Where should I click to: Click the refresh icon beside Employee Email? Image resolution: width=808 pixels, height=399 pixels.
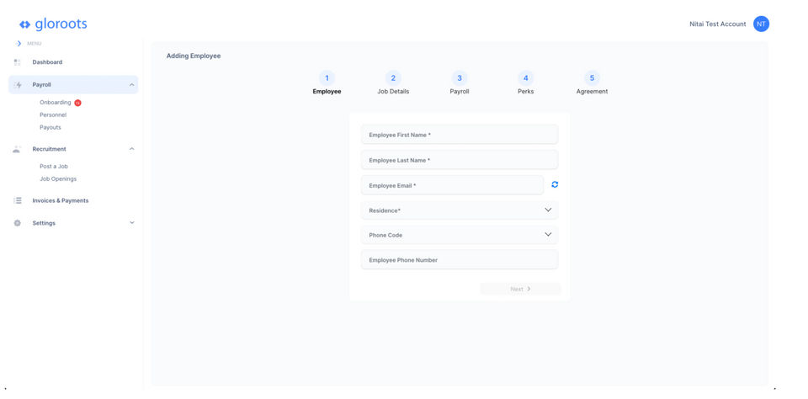click(555, 184)
